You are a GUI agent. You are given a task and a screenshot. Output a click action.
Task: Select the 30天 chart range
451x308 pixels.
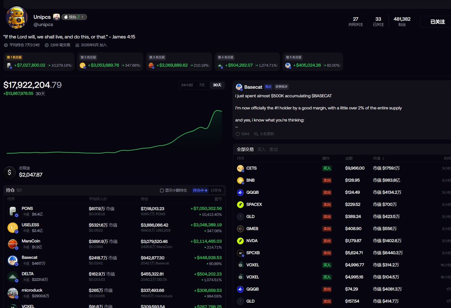point(217,85)
